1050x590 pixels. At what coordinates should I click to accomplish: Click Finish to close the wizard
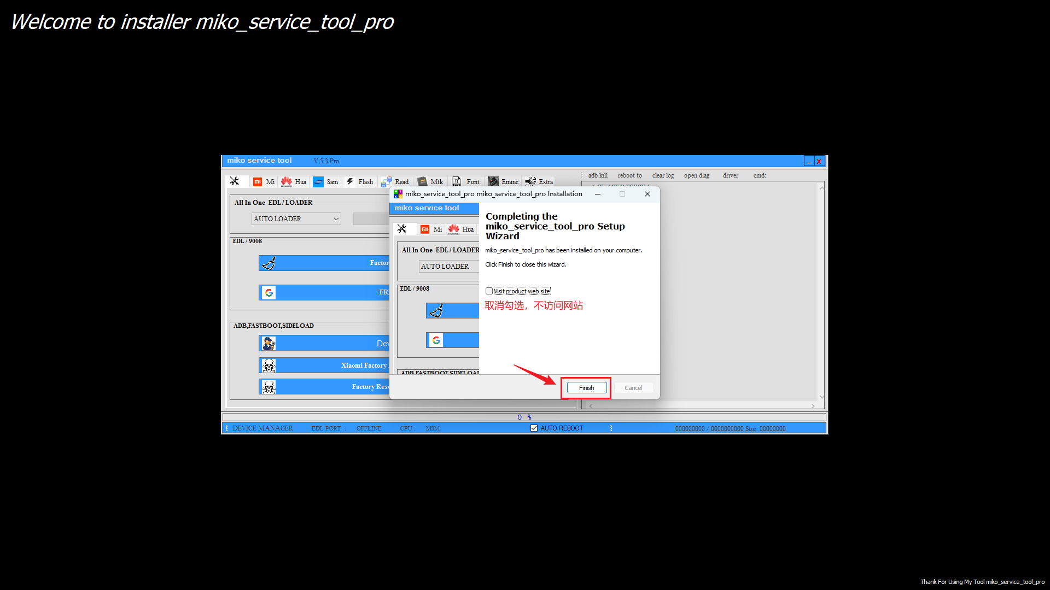(586, 388)
